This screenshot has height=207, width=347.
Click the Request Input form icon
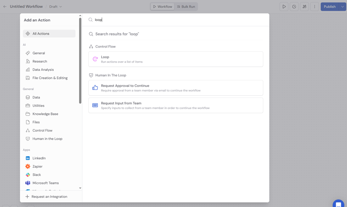click(95, 105)
